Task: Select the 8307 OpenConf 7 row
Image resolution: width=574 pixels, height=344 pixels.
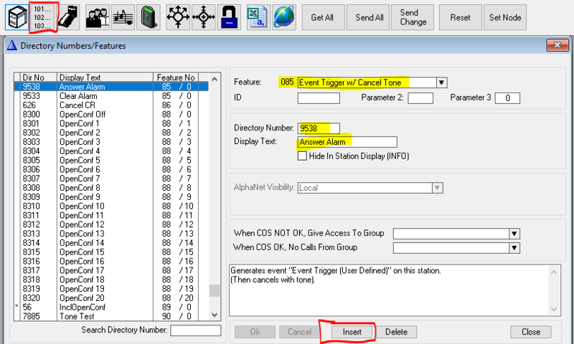Action: [112, 178]
